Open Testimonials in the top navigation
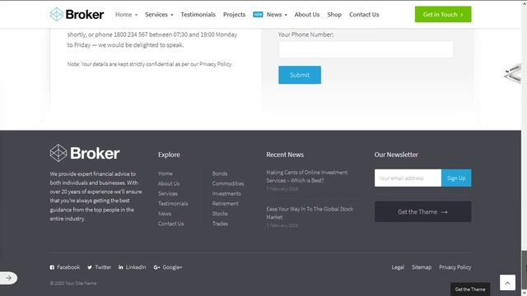Viewport: 527px width, 296px height. tap(198, 15)
